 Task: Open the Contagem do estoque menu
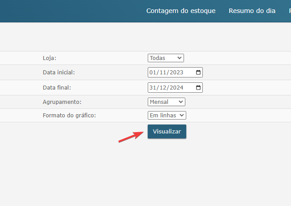point(181,11)
